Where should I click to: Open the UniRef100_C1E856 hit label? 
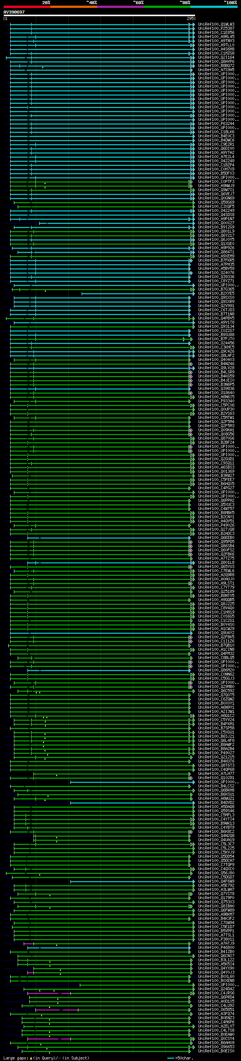216,32
